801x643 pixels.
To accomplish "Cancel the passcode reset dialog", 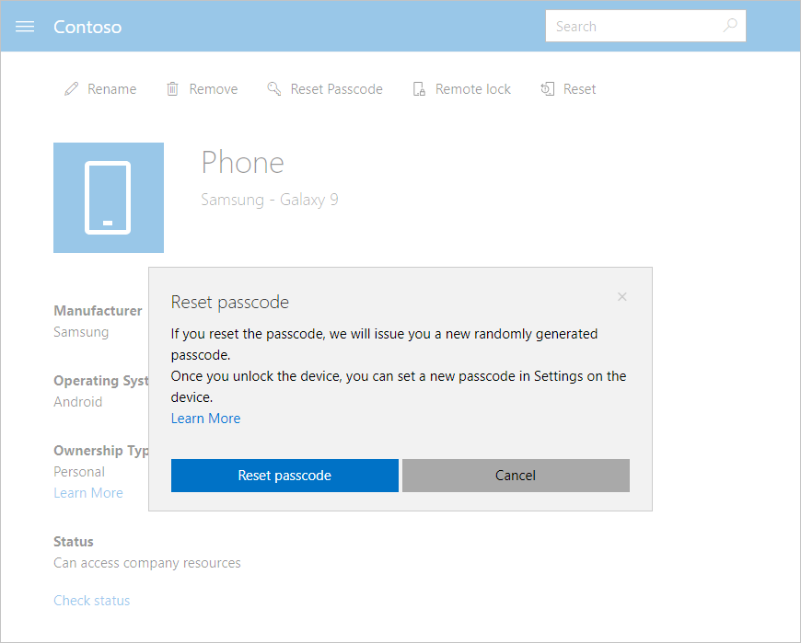I will point(515,476).
